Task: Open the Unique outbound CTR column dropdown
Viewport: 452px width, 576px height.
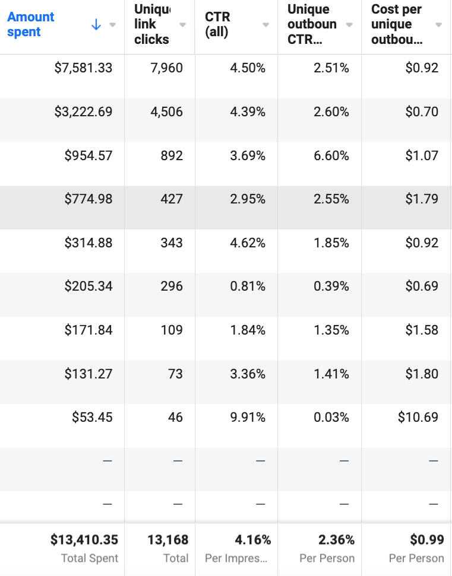Action: click(x=349, y=25)
